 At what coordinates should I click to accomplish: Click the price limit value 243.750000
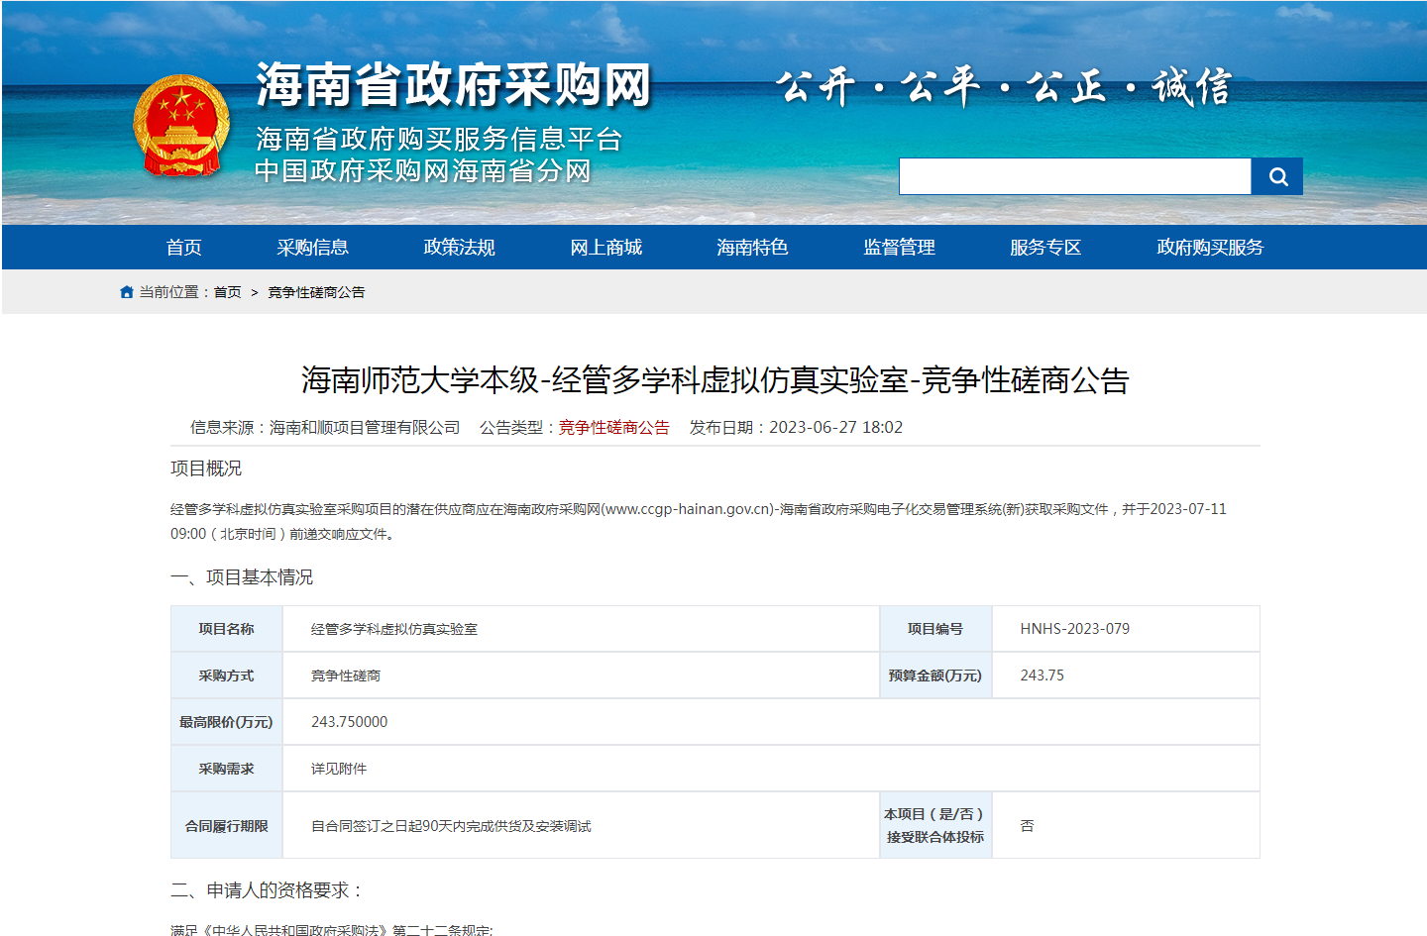(350, 722)
